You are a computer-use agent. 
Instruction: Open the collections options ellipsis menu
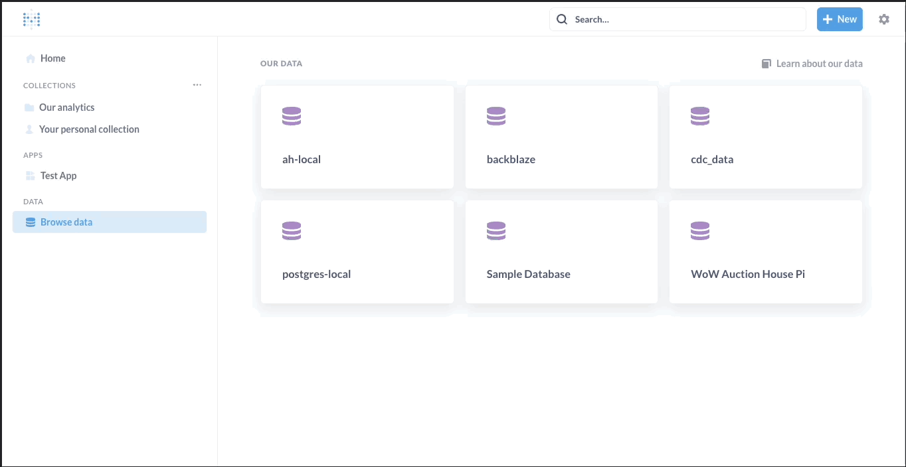(197, 85)
